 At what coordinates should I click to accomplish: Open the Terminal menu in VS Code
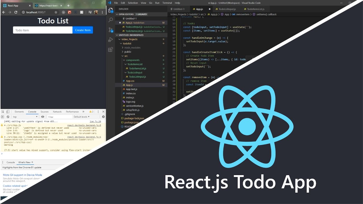(167, 3)
